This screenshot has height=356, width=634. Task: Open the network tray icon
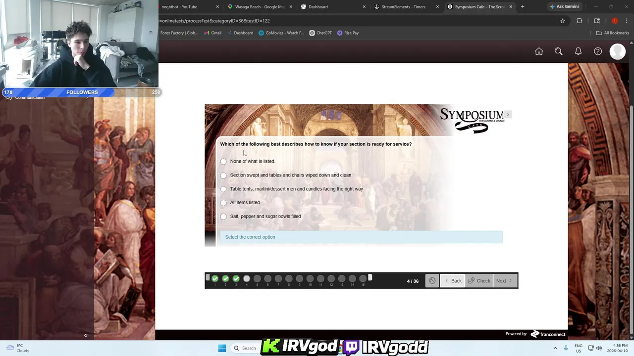coord(591,348)
